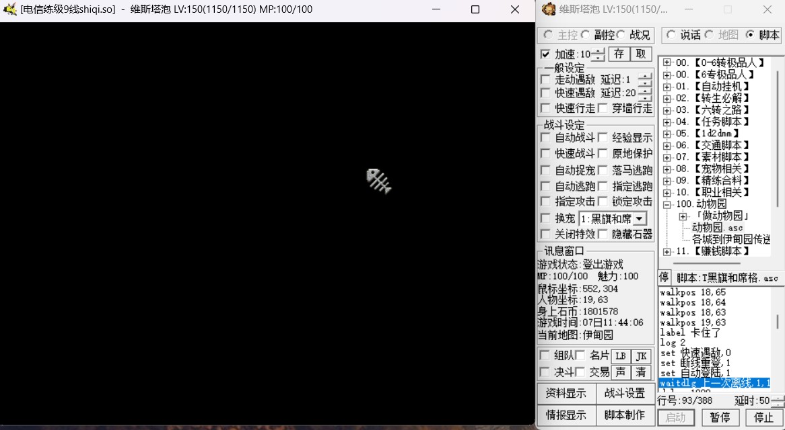Click the 声 sound button
Image resolution: width=785 pixels, height=430 pixels.
click(620, 372)
